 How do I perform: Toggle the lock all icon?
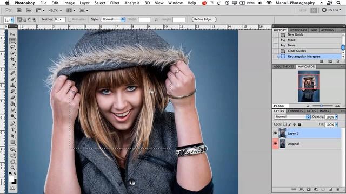[300, 124]
